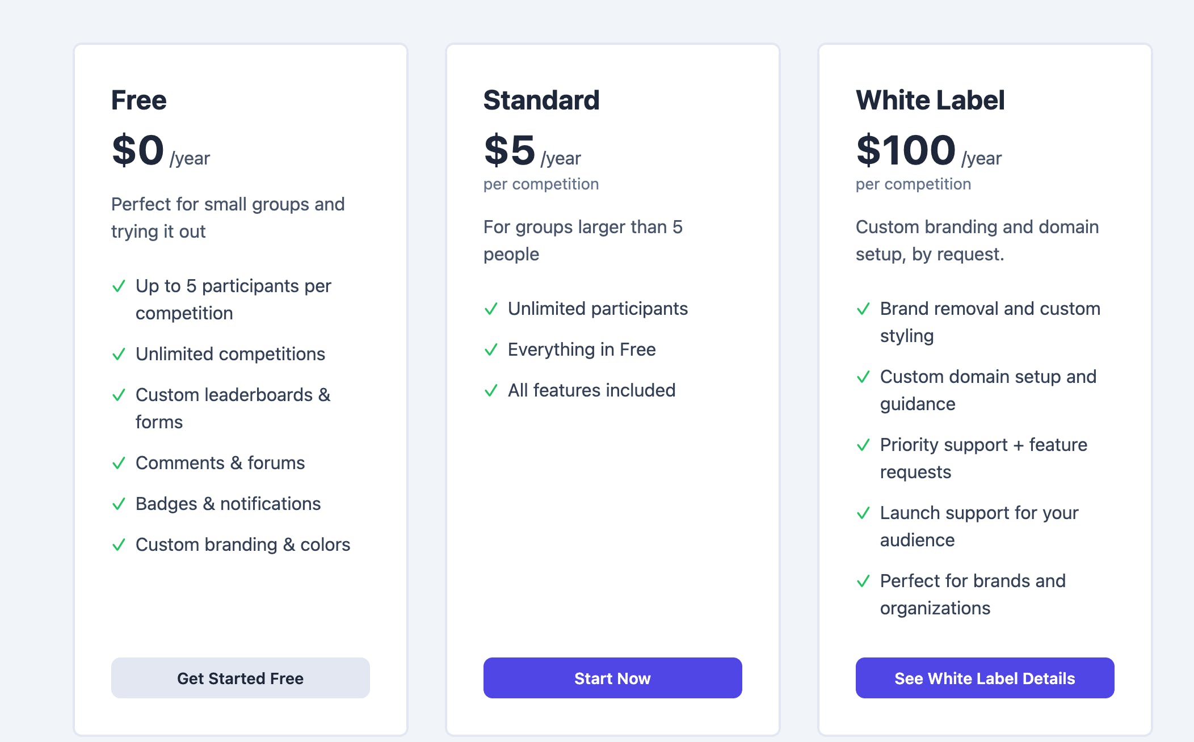Click checkmark beside Custom domain setup
This screenshot has width=1194, height=742.
863,377
